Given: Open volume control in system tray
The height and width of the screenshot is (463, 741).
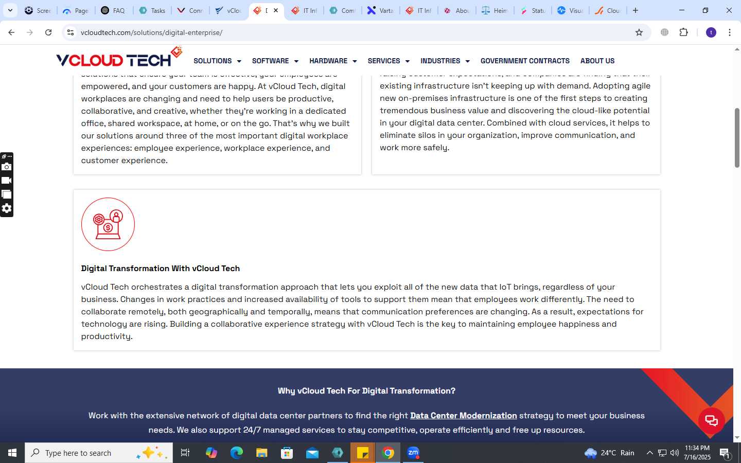Looking at the screenshot, I should (675, 453).
